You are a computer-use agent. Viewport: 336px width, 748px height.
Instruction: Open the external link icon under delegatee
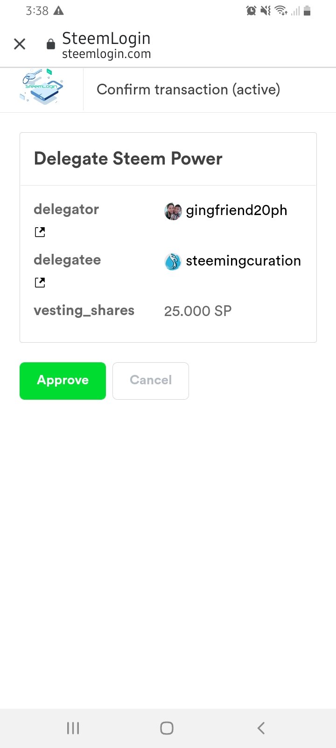[40, 282]
